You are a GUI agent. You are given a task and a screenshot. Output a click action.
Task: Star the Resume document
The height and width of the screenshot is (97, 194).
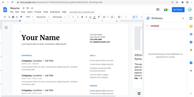point(23,8)
